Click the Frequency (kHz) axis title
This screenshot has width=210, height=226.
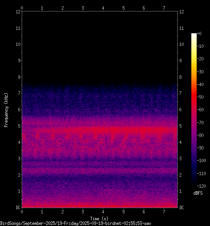coord(6,110)
